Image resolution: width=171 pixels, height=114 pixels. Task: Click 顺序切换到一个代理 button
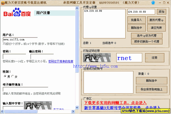(x=147, y=41)
